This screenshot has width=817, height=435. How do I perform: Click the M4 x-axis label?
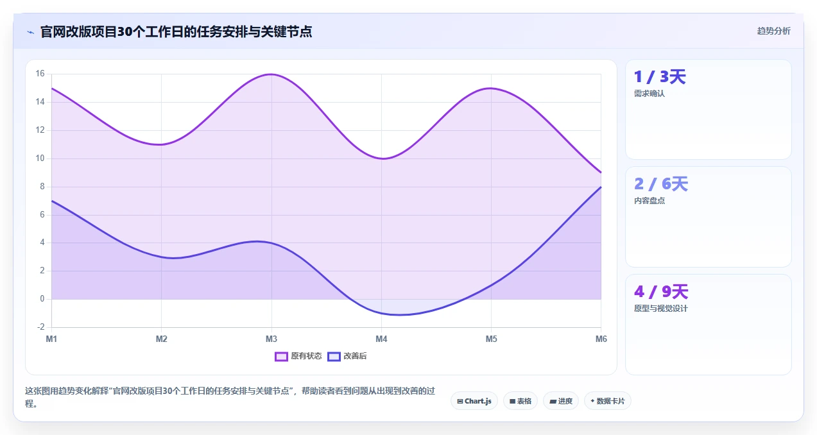click(x=381, y=339)
